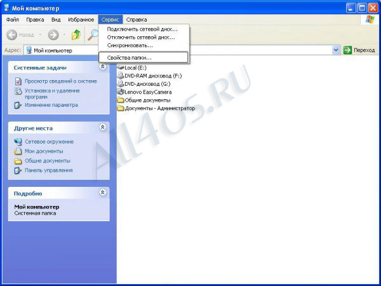This screenshot has height=286, width=381.
Task: Open the Вид menu
Action: point(56,20)
